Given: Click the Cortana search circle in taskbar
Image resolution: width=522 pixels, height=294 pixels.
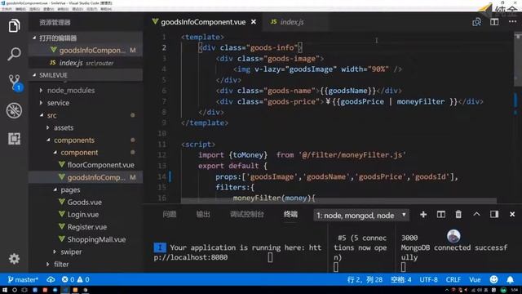Looking at the screenshot, I should point(15,290).
